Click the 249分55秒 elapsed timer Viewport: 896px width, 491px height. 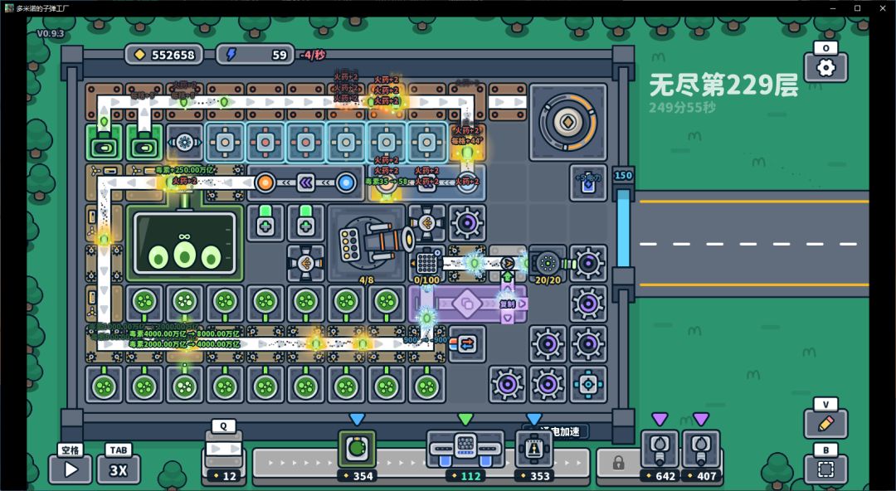coord(682,107)
